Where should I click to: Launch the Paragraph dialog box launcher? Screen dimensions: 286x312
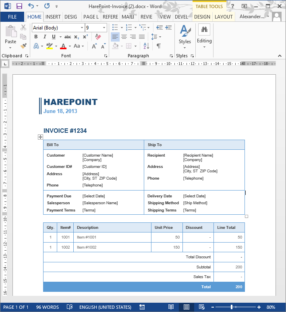point(171,56)
